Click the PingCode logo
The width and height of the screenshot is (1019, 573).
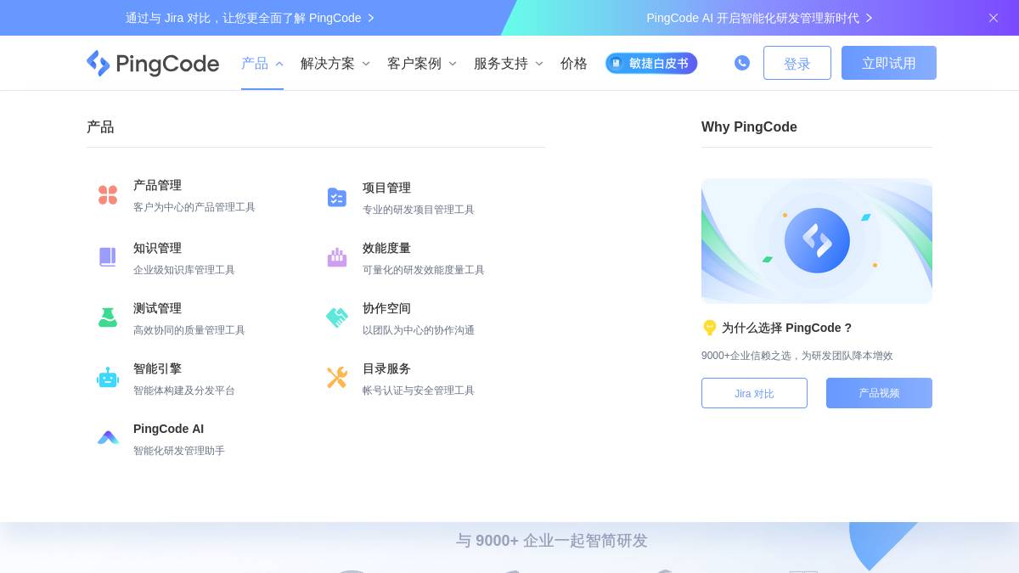point(153,63)
